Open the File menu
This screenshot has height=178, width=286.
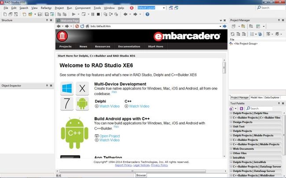tap(6, 8)
